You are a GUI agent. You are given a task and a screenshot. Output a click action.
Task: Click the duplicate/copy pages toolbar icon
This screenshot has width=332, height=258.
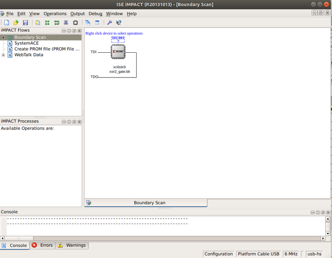pos(38,22)
